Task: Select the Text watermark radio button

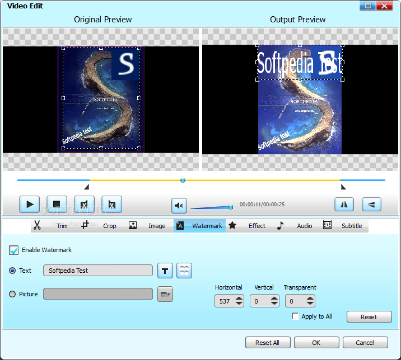Action: (12, 271)
